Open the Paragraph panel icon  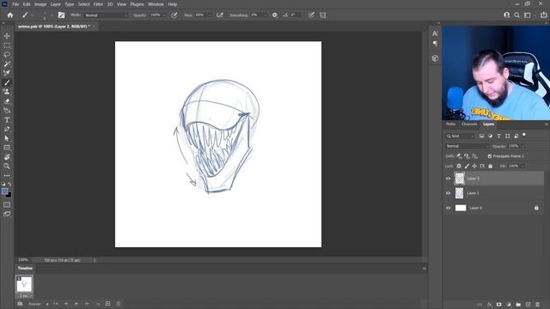click(x=435, y=44)
